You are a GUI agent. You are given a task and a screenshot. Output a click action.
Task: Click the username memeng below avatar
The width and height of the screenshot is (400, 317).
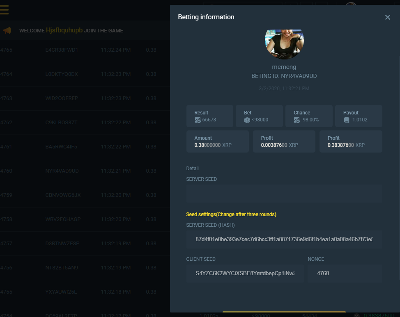pos(284,67)
